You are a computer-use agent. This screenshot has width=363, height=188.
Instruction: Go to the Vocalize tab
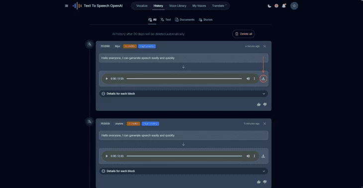pos(142,6)
